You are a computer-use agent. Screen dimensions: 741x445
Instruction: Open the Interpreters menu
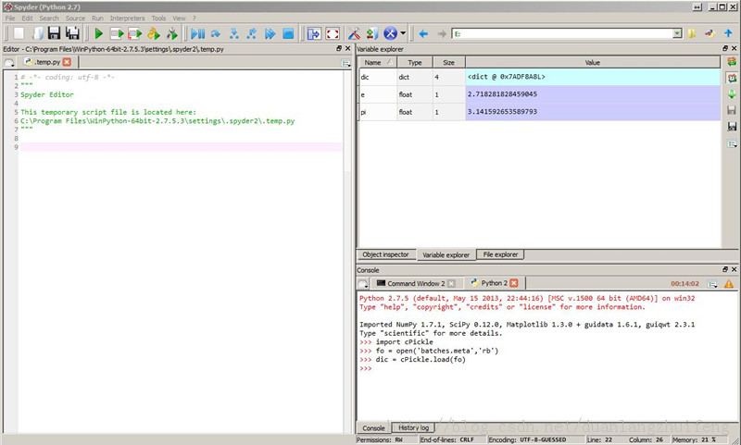click(x=127, y=19)
